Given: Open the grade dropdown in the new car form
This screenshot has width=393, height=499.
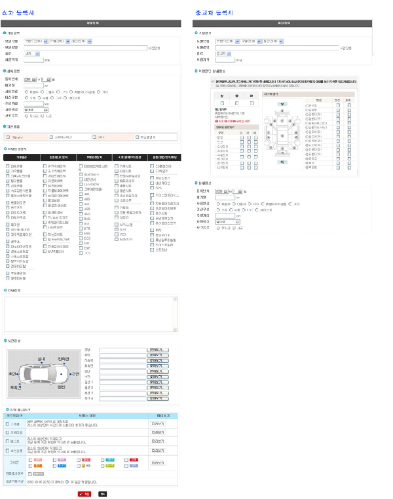Looking at the screenshot, I should click(x=81, y=41).
